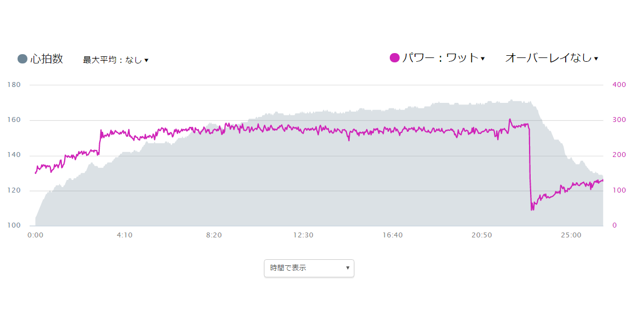Click the arrow in 時間で表示 combo box
The image size is (637, 314).
[348, 268]
